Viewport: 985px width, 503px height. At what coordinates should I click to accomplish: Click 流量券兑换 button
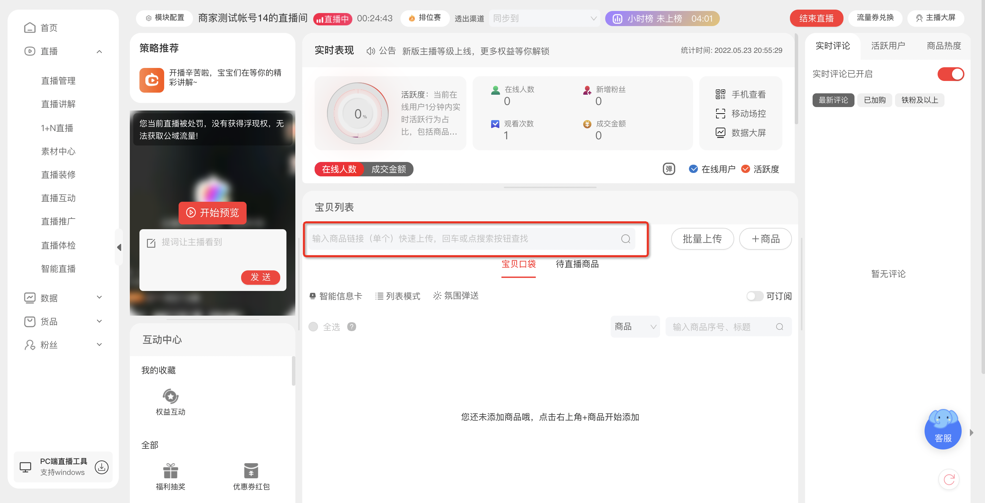[875, 18]
